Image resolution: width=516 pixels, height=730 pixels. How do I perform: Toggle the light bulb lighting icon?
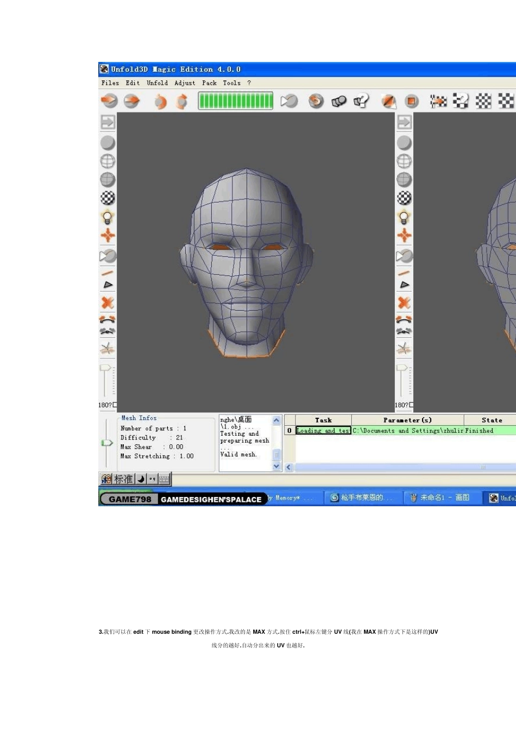click(108, 217)
